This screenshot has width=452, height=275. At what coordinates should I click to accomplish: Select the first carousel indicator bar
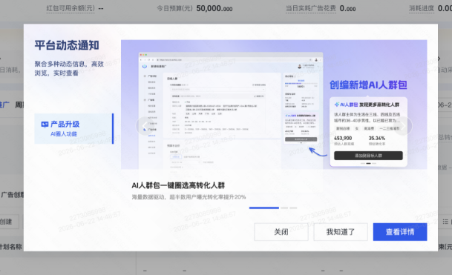click(x=263, y=208)
